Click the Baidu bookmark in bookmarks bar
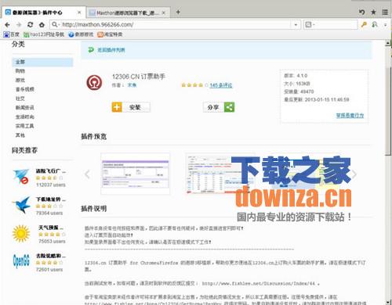Image resolution: width=392 pixels, height=305 pixels. (11, 34)
